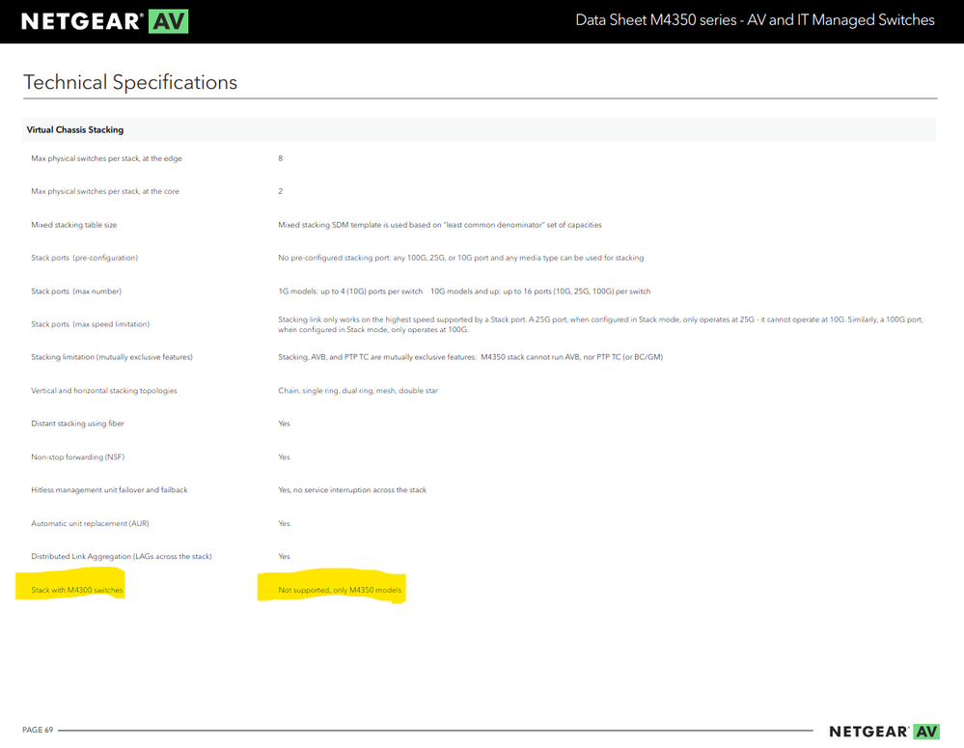
Task: Click 'Chain, single ring, dual ring, mesh' value
Action: coord(358,391)
